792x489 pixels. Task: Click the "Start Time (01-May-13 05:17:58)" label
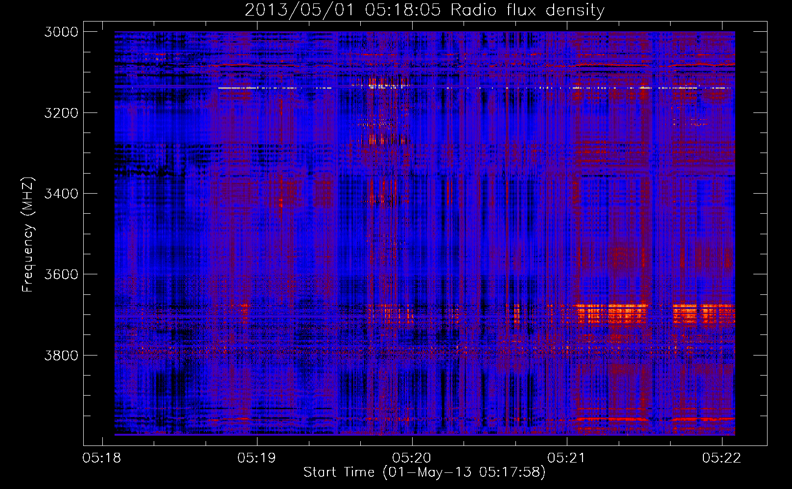click(x=424, y=472)
